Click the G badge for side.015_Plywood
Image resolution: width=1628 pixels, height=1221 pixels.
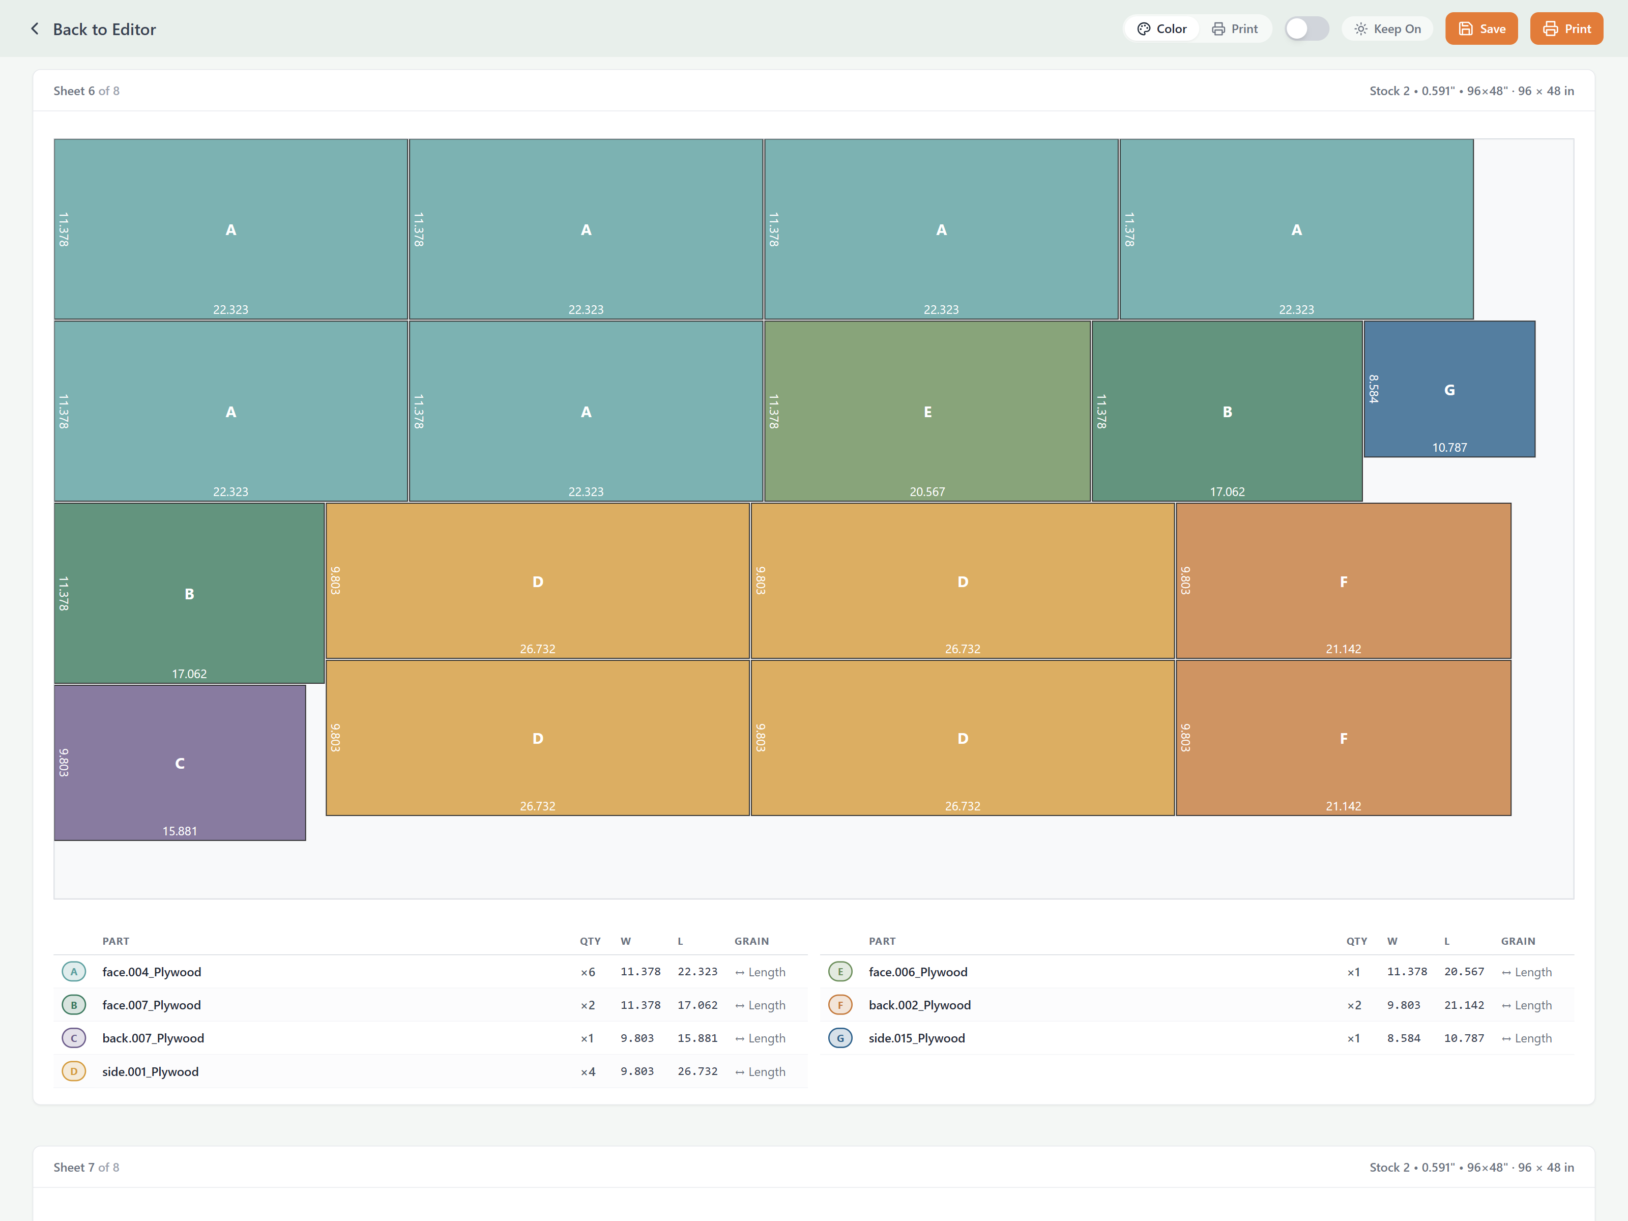tap(840, 1038)
